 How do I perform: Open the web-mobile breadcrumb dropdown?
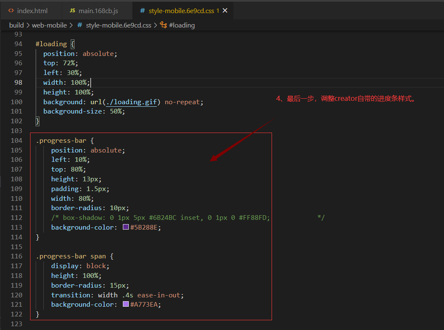pyautogui.click(x=50, y=25)
